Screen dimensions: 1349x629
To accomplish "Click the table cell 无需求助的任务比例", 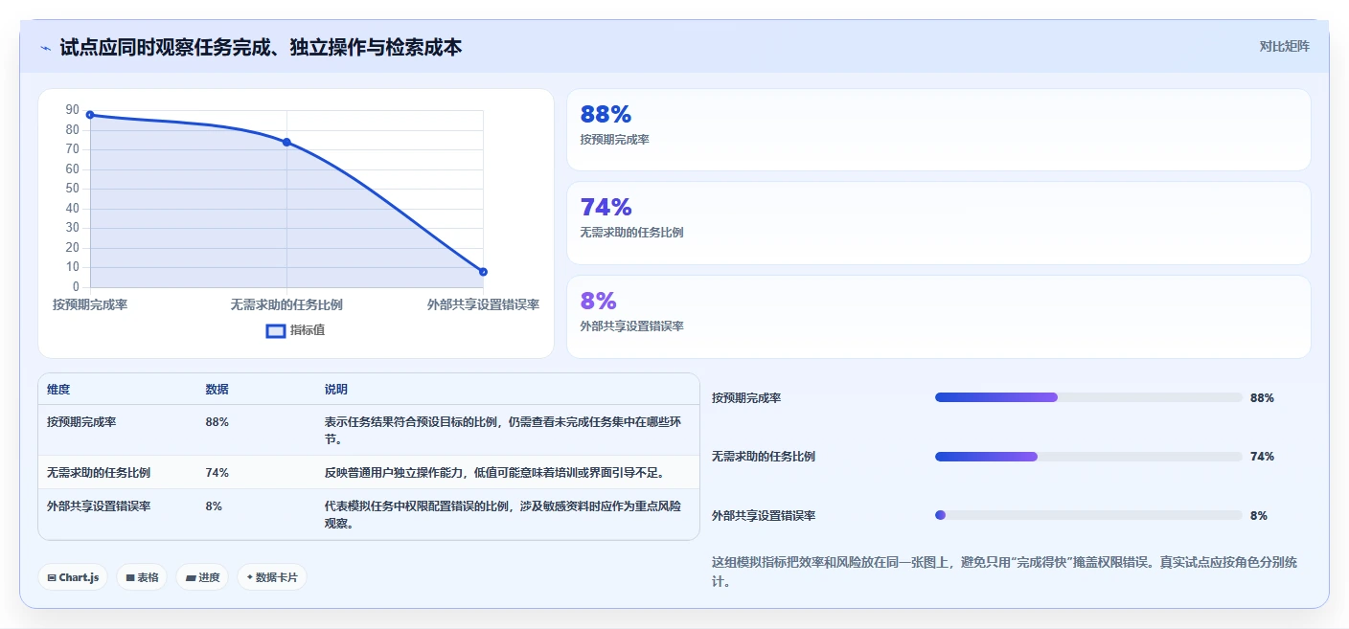I will tap(99, 473).
